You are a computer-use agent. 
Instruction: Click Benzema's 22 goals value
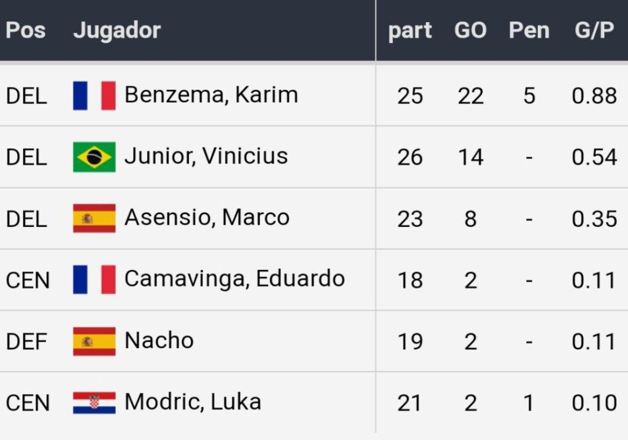(x=470, y=96)
